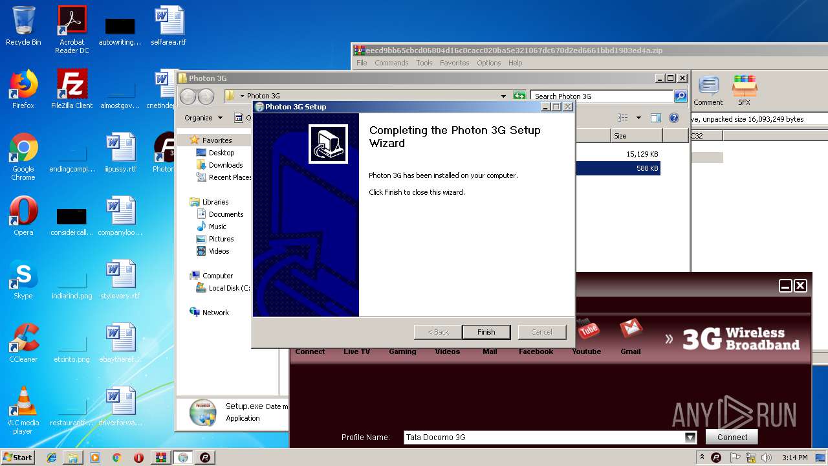Click the Explorer help question mark icon

coord(674,118)
